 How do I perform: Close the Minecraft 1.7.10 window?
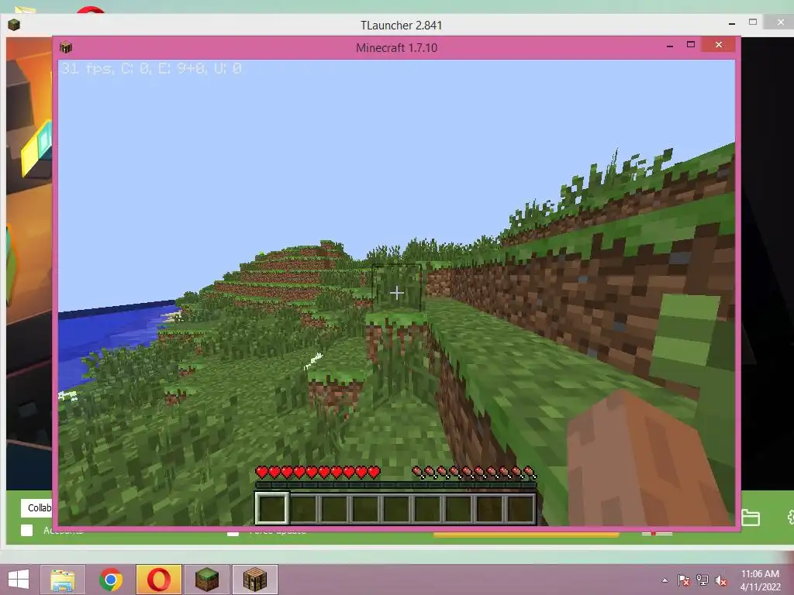click(x=719, y=44)
